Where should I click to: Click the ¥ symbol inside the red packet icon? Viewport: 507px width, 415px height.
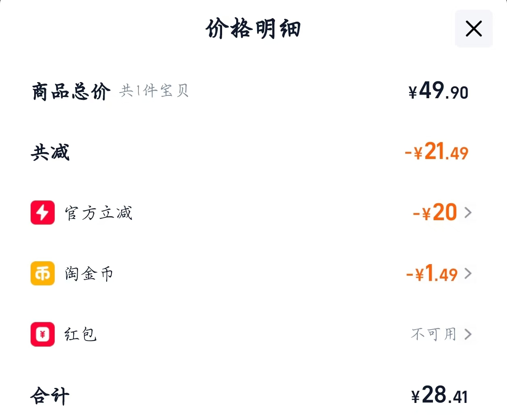click(42, 334)
